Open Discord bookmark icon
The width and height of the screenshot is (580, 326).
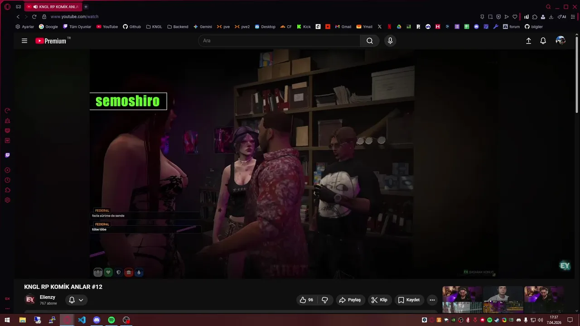pos(476,27)
